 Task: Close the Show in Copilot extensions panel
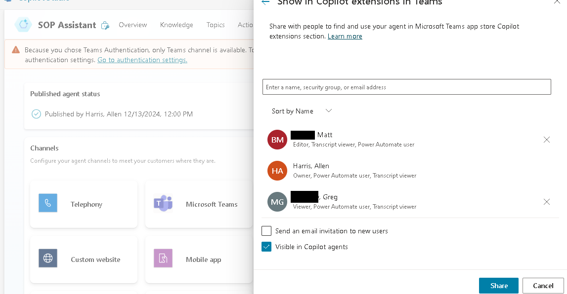pos(557,2)
